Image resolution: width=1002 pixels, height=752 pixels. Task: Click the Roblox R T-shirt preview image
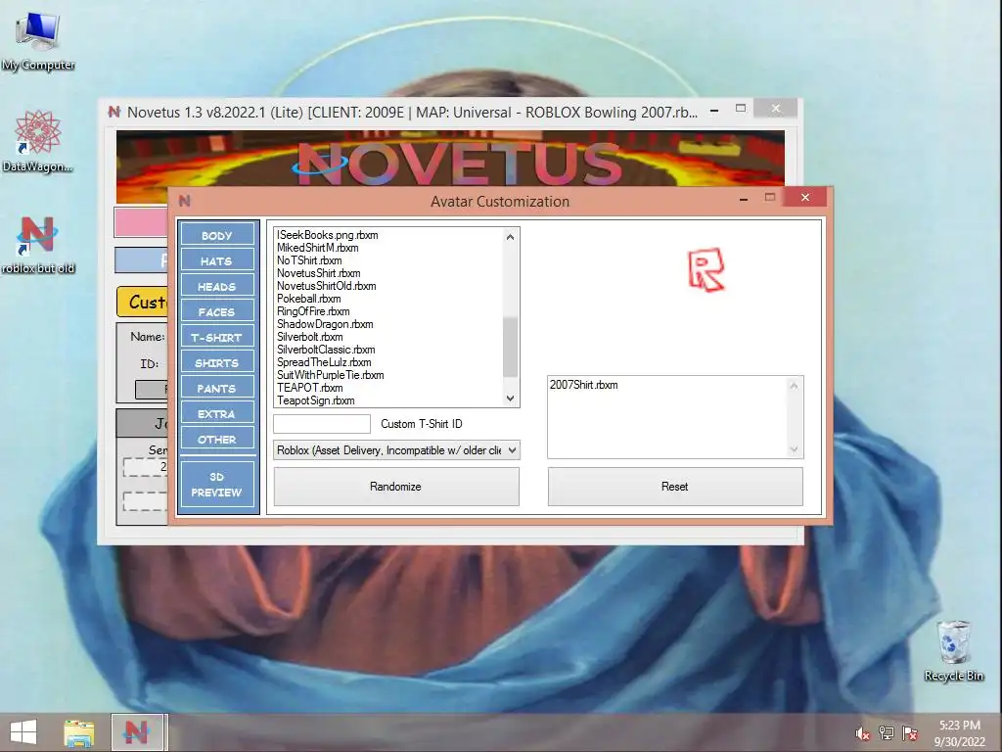coord(706,270)
